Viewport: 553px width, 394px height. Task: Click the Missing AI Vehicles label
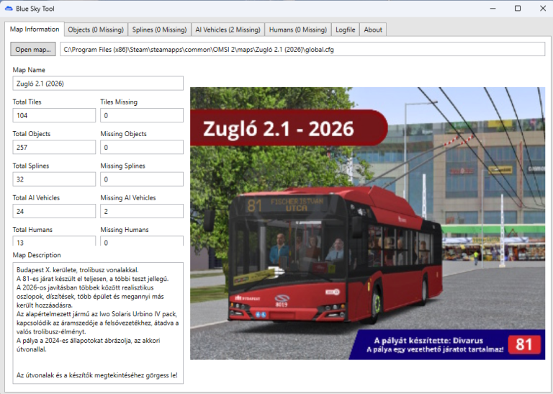[128, 198]
